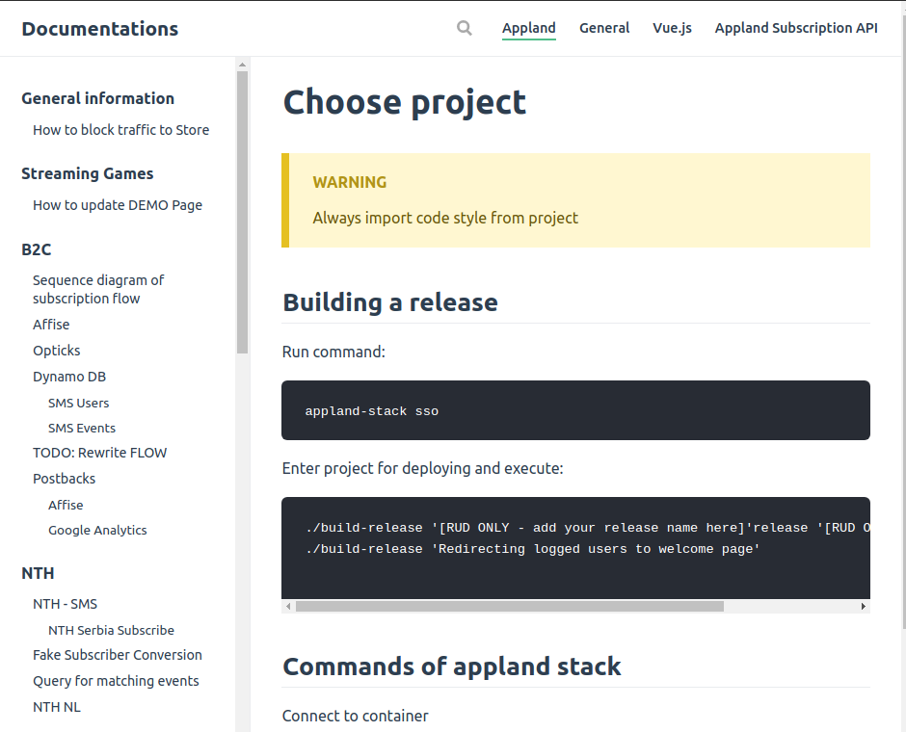The image size is (906, 732).
Task: Click the code block horizontal scrollbar thumb
Action: [510, 606]
